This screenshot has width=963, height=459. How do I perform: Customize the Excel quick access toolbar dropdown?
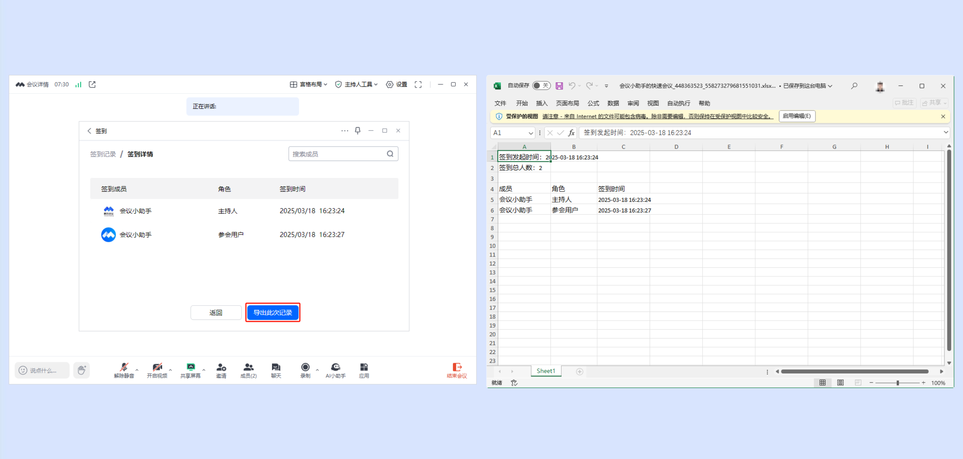click(606, 86)
